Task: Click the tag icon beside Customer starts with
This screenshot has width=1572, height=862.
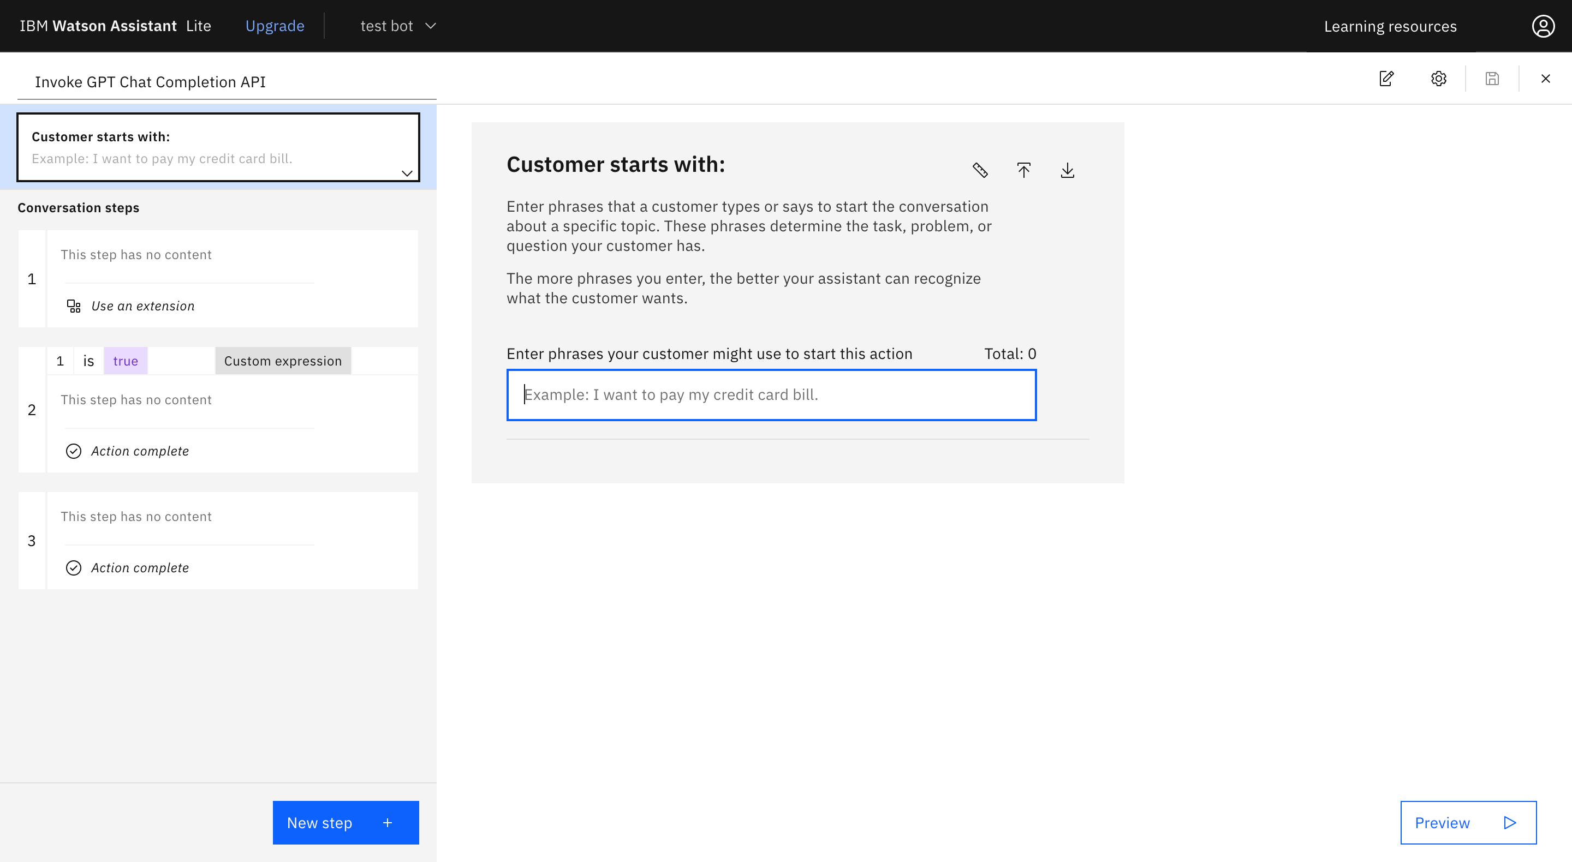Action: pos(980,170)
